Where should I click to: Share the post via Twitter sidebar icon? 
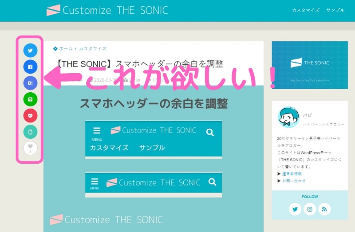30,50
